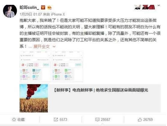The image size is (167, 126).
Task: Open 蛇哥colin_ profile avatar
Action: coord(10,11)
